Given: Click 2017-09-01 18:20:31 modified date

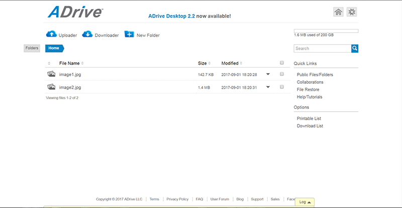Looking at the screenshot, I should pyautogui.click(x=239, y=88).
